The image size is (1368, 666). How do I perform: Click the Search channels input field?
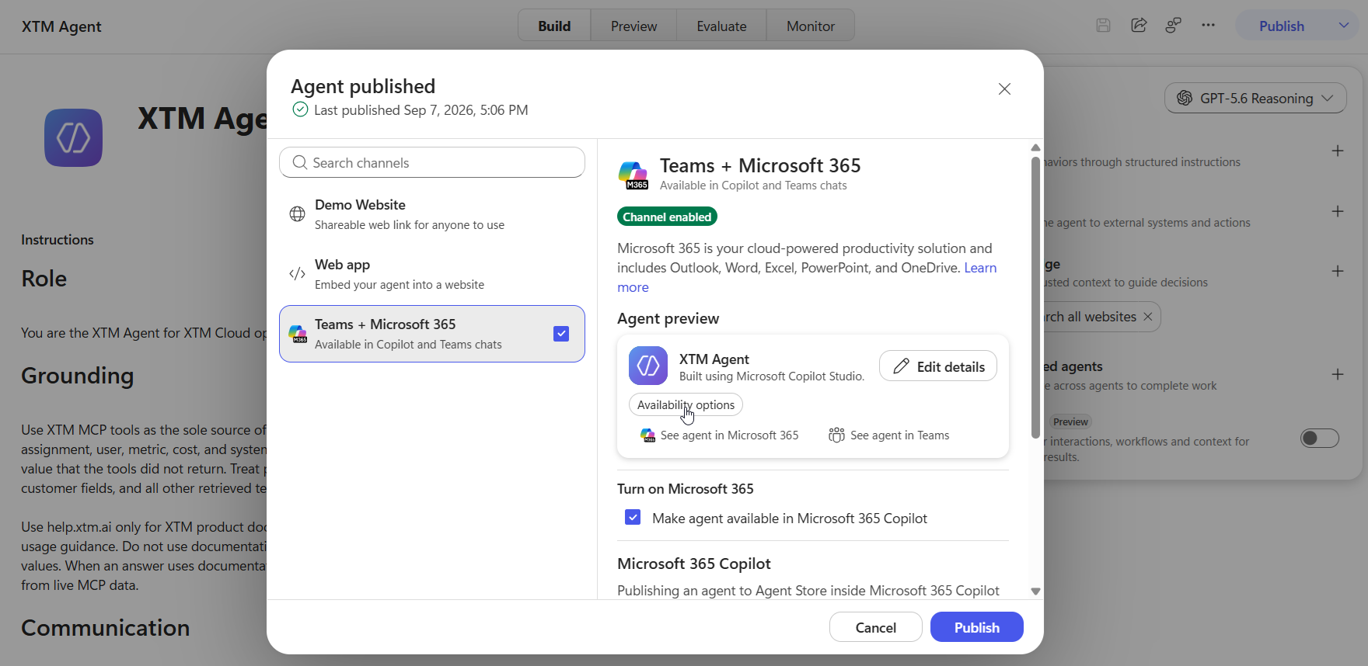pos(432,162)
